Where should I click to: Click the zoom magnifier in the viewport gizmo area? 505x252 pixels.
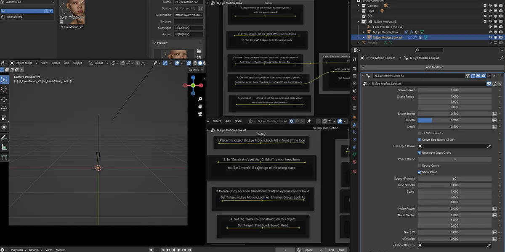[x=199, y=99]
